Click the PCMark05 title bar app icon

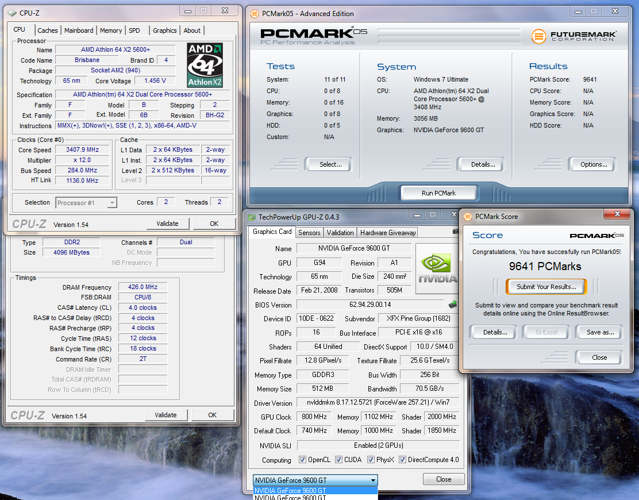[x=255, y=14]
